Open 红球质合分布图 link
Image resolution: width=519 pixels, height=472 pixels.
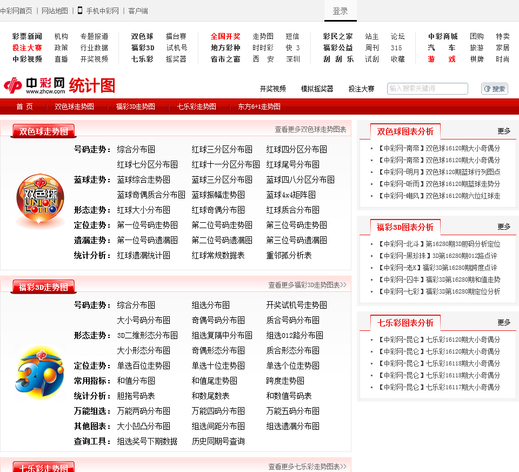tap(292, 210)
